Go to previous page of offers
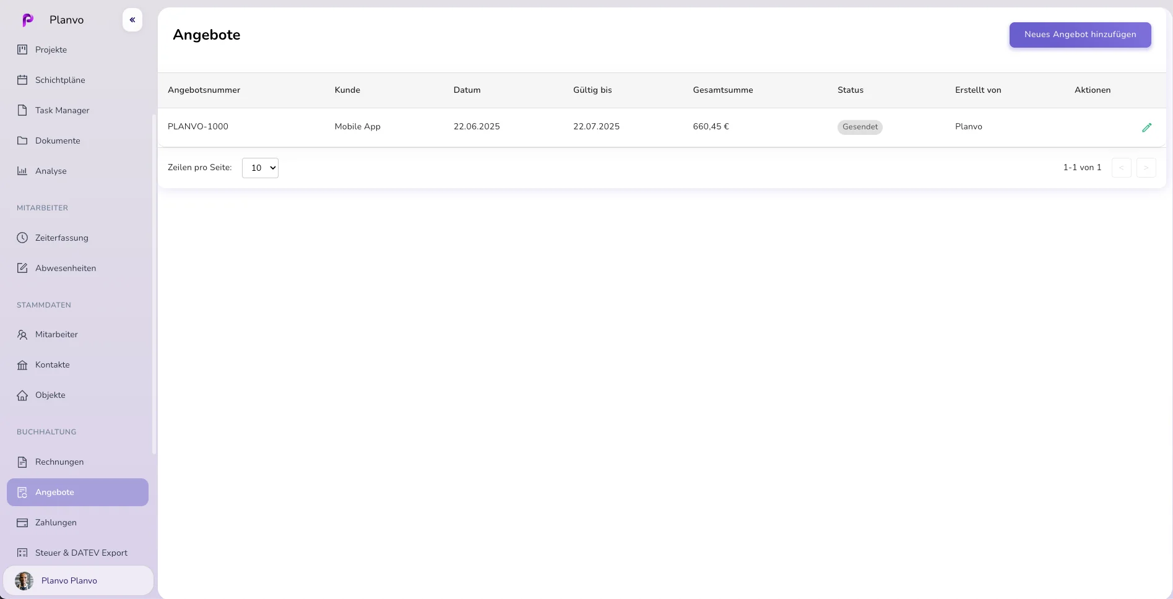Viewport: 1173px width, 599px height. [x=1121, y=168]
